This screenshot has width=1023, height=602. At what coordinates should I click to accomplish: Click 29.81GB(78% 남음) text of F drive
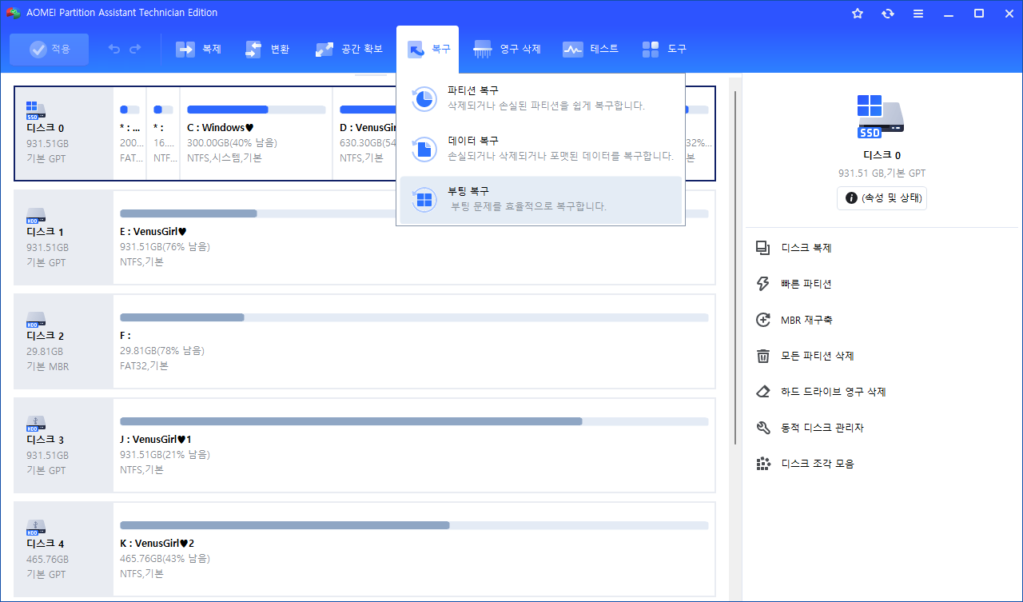coord(161,351)
